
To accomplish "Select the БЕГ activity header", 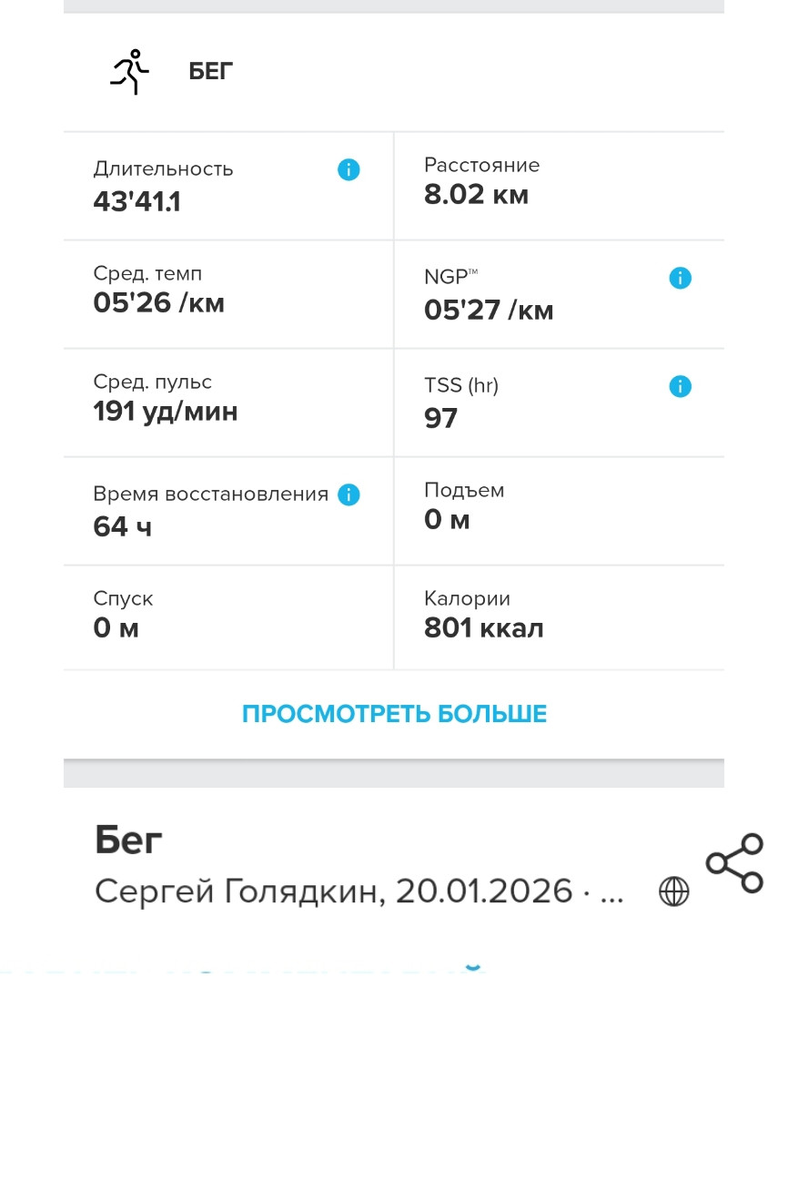I will [x=211, y=72].
